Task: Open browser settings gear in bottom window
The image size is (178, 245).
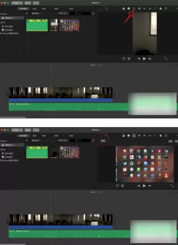Action: click(93, 140)
